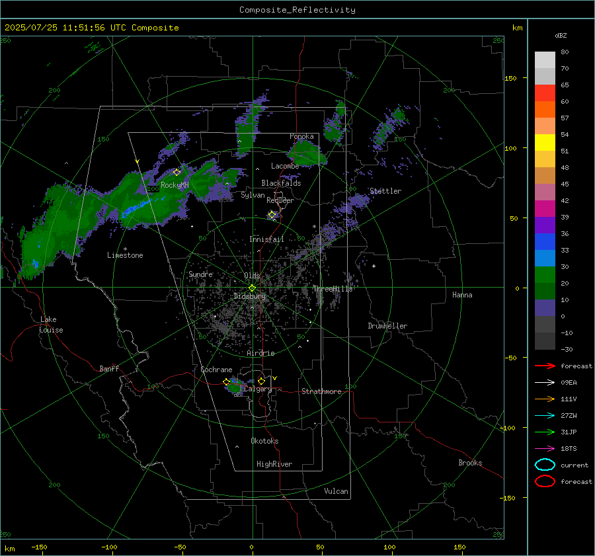Click the Blackfalds label
The height and width of the screenshot is (556, 595).
281,183
